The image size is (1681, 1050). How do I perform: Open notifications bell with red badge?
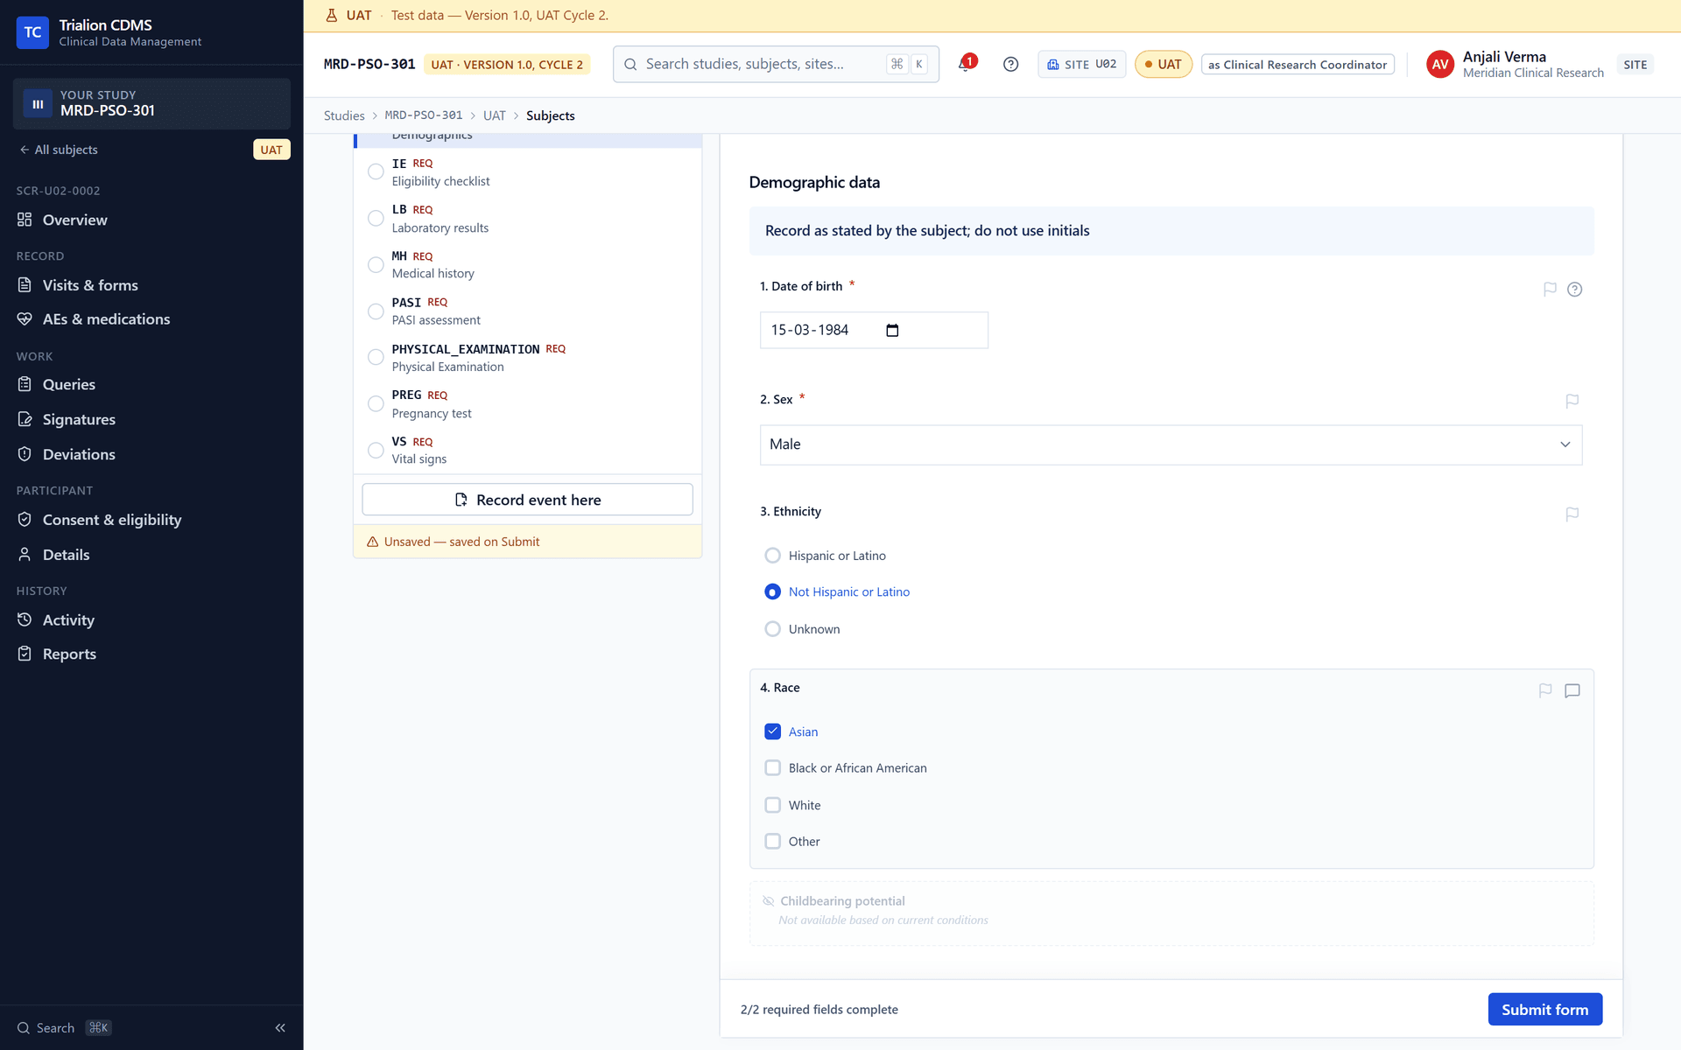coord(966,64)
